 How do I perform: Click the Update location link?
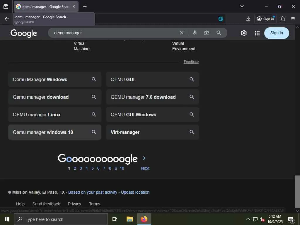pos(135,192)
